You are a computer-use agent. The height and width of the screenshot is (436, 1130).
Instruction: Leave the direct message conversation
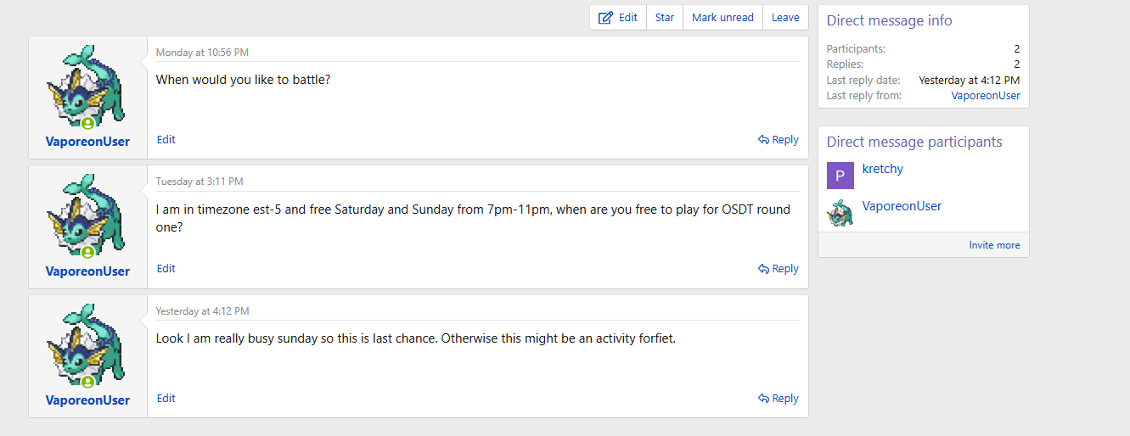coord(785,18)
